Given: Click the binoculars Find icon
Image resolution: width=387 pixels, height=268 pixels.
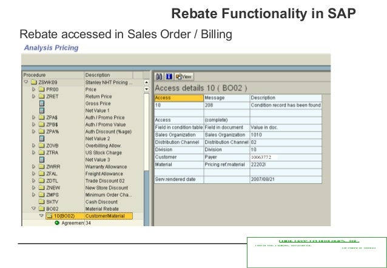Looking at the screenshot, I should pyautogui.click(x=159, y=77).
